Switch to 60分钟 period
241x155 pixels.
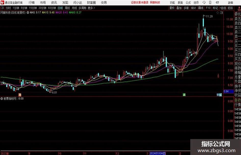52,8
